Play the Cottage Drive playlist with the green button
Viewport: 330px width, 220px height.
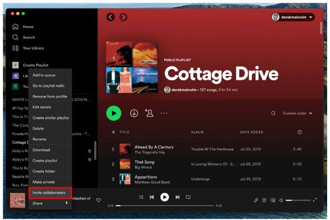coord(114,114)
